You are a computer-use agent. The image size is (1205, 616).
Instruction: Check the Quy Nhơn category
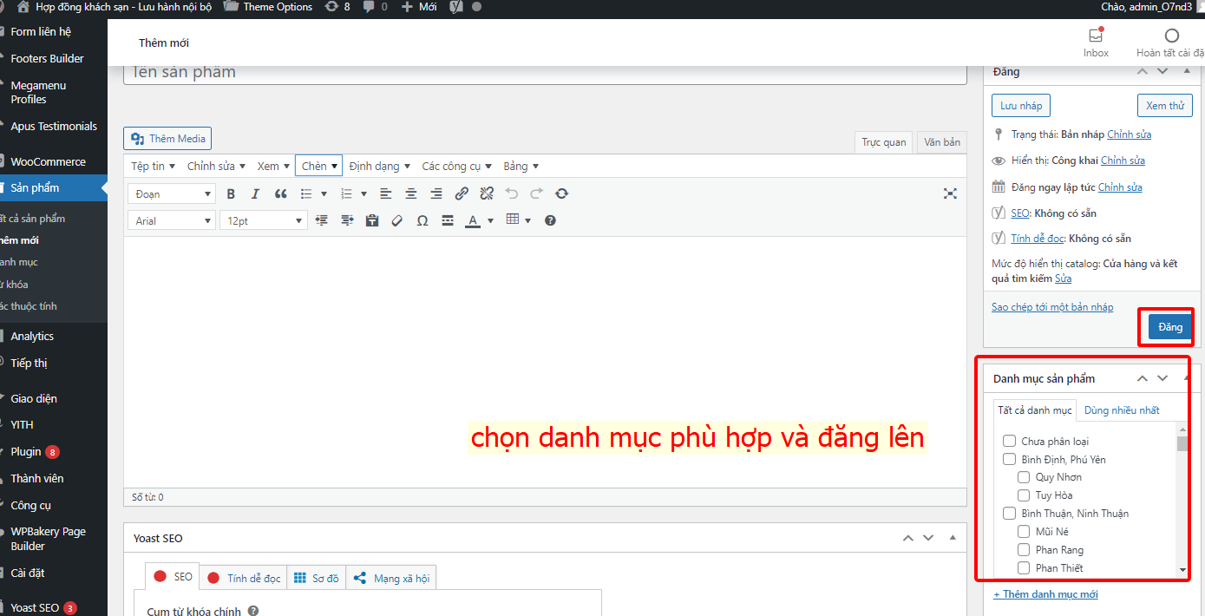point(1024,477)
